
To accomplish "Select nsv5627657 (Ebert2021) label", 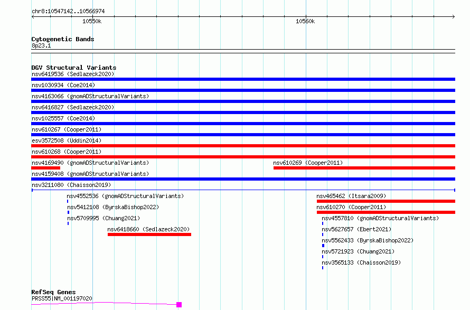I will tap(356, 229).
